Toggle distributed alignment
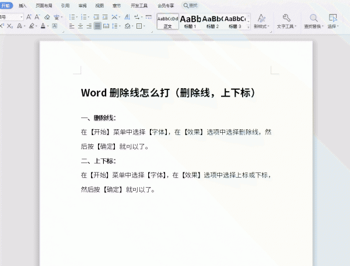The width and height of the screenshot is (350, 266). [106, 26]
